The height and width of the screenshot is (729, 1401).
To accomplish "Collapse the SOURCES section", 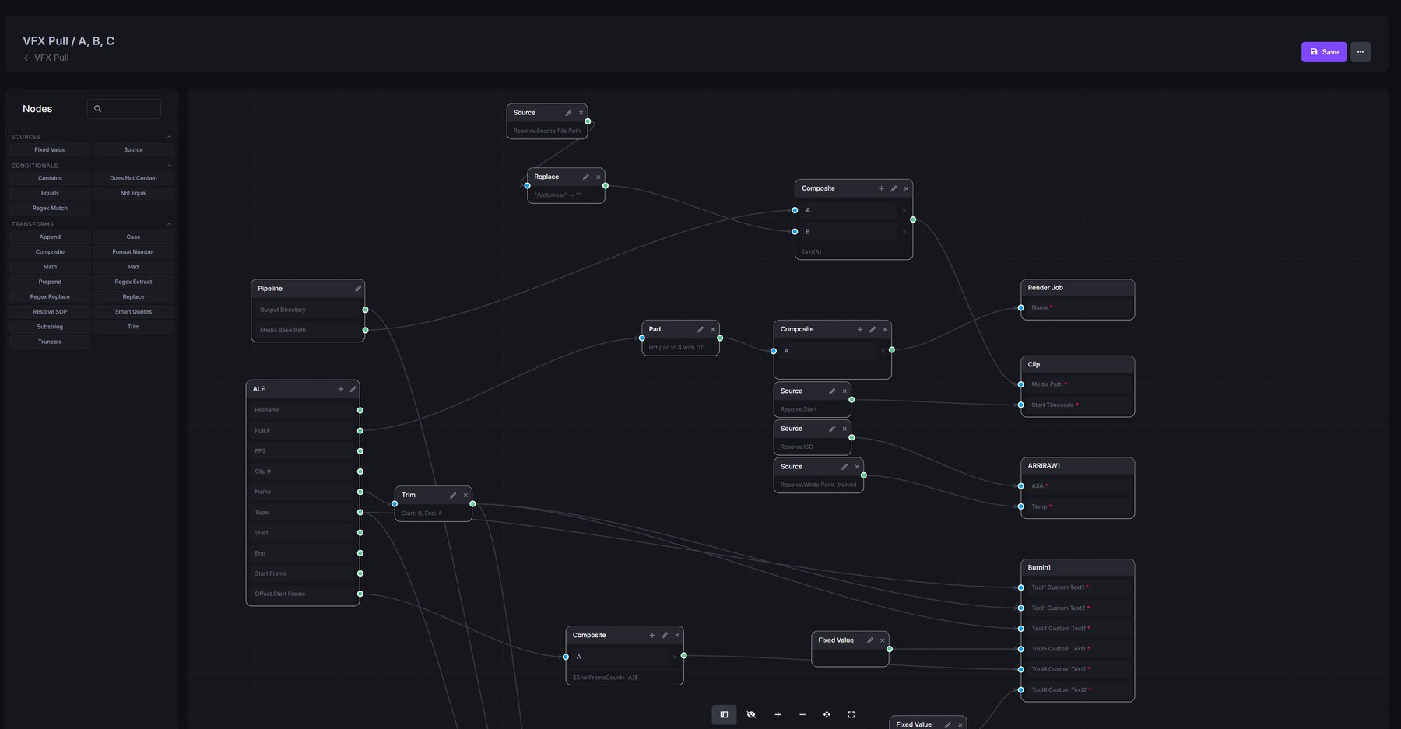I will coord(169,137).
